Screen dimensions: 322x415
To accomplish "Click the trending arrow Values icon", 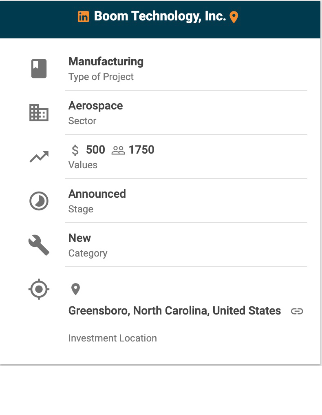I will point(39,157).
